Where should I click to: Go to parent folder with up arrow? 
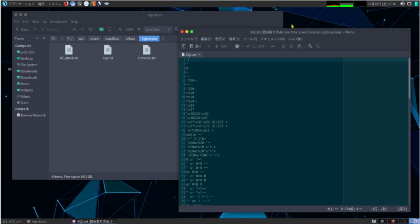coord(75,29)
